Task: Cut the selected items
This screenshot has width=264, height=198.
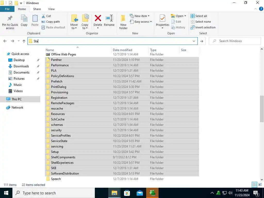Action: click(46, 16)
